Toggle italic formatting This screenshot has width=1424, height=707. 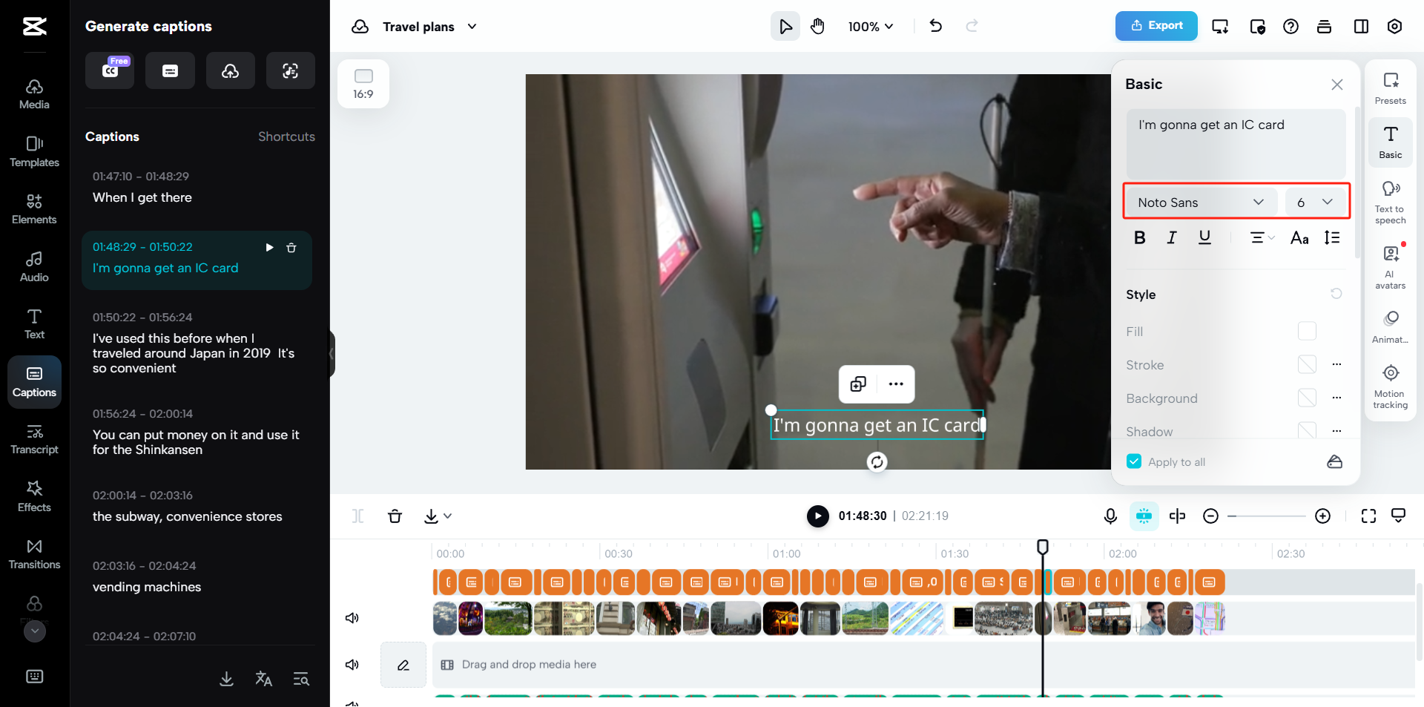(1172, 237)
